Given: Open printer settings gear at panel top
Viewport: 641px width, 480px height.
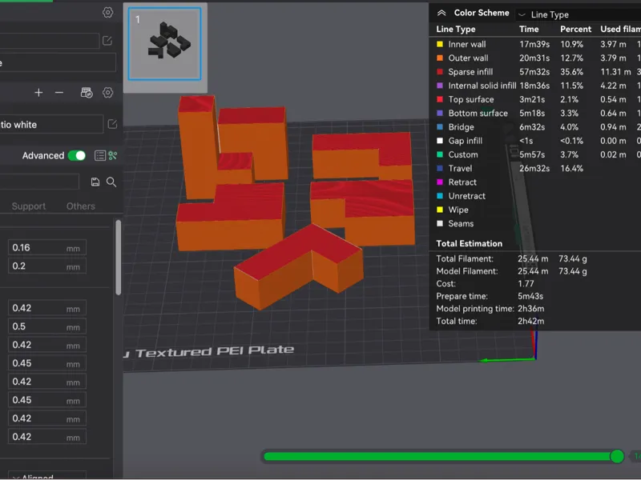Looking at the screenshot, I should (x=107, y=12).
